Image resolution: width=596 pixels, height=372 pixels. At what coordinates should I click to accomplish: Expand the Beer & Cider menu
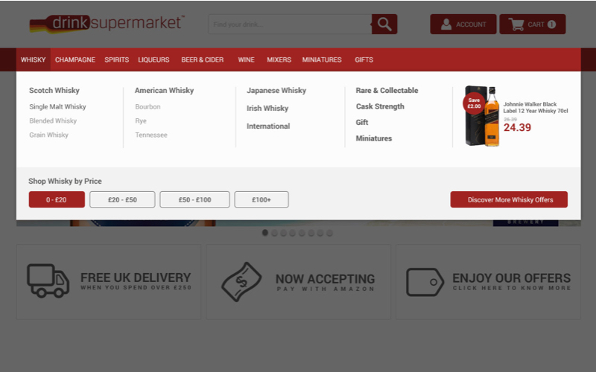203,60
